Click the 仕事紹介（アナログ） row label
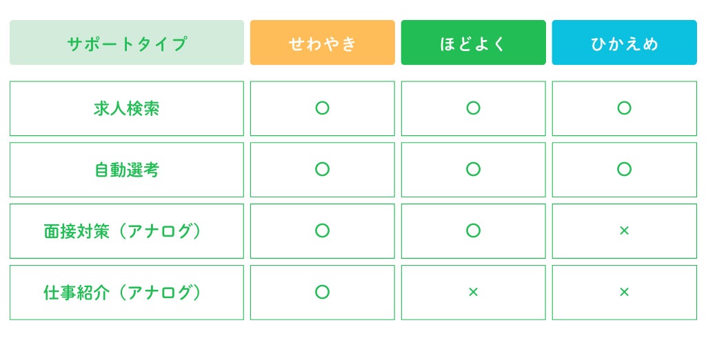The height and width of the screenshot is (345, 706). (127, 293)
